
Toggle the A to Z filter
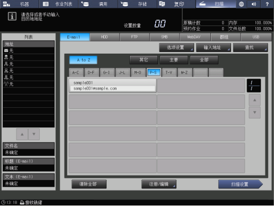pos(83,60)
